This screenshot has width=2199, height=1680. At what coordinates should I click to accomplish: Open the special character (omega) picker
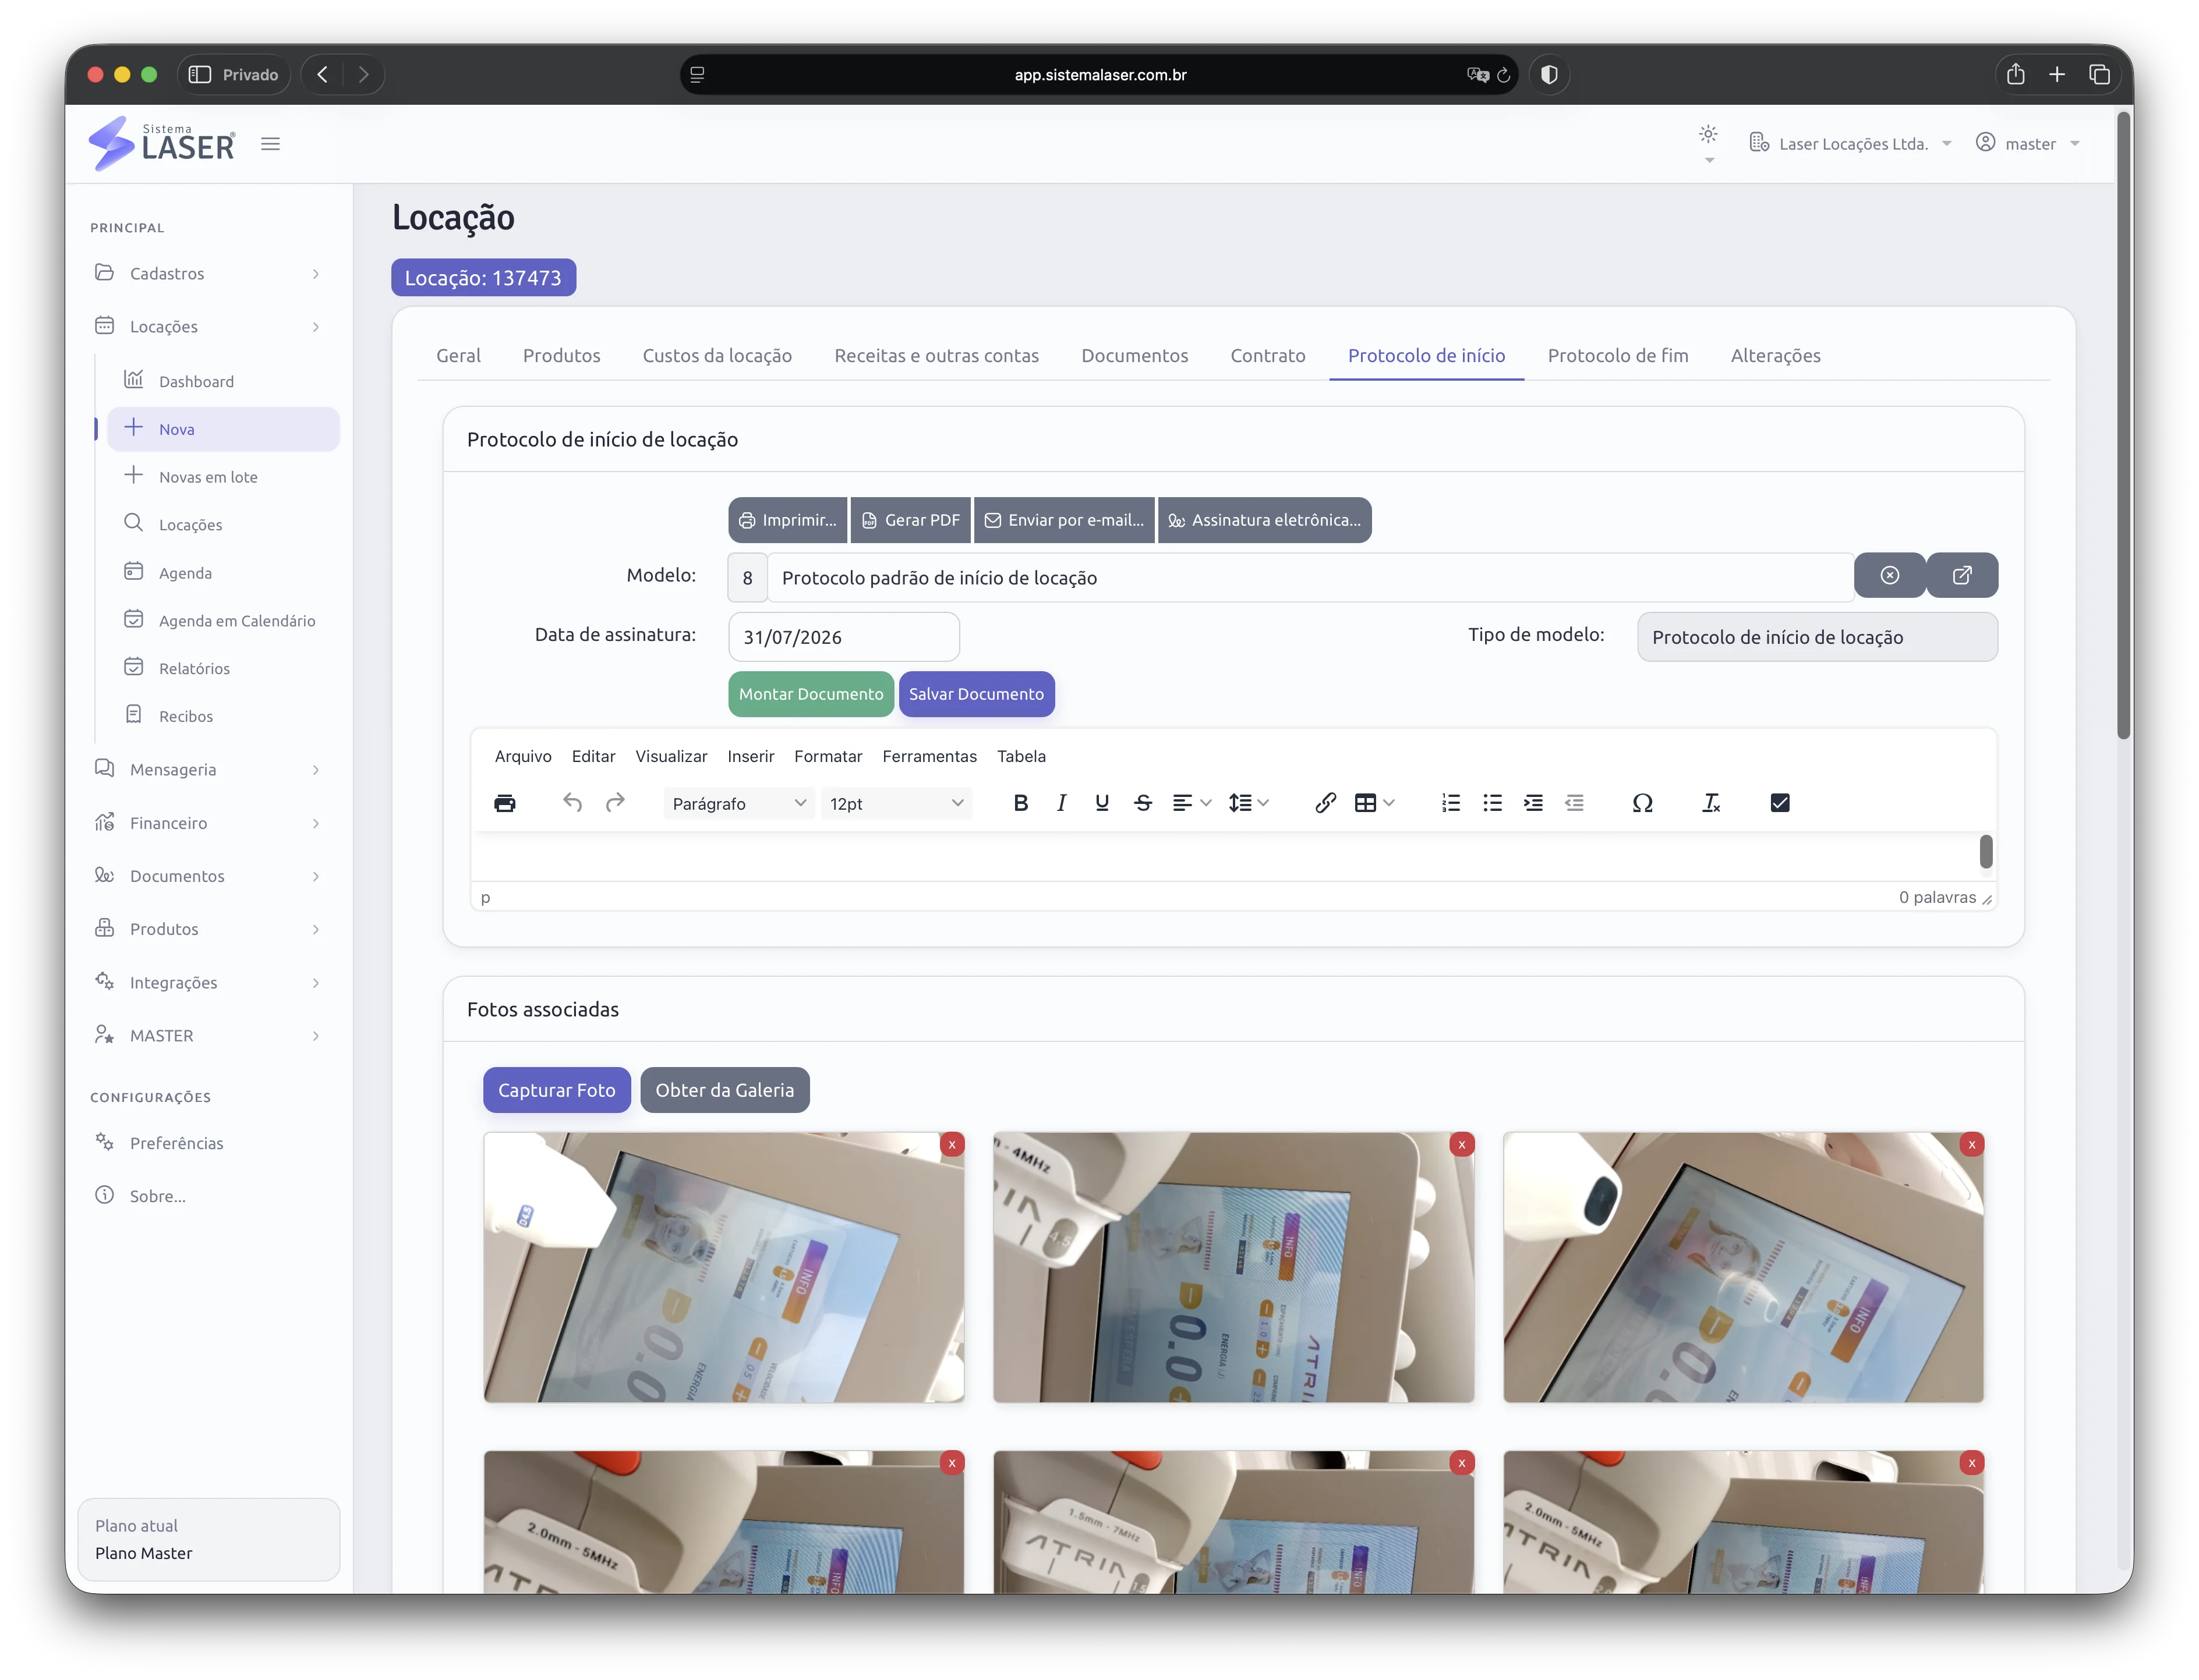(x=1643, y=803)
